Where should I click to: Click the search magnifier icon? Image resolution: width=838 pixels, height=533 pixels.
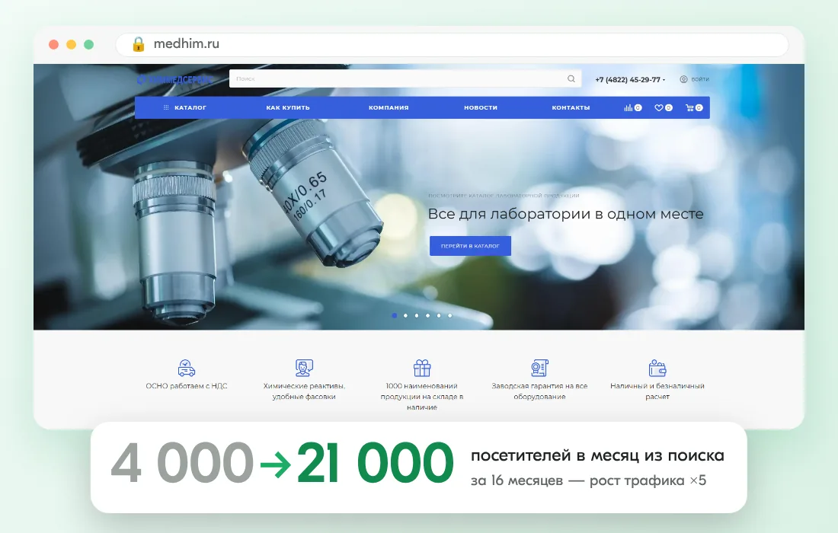click(571, 79)
